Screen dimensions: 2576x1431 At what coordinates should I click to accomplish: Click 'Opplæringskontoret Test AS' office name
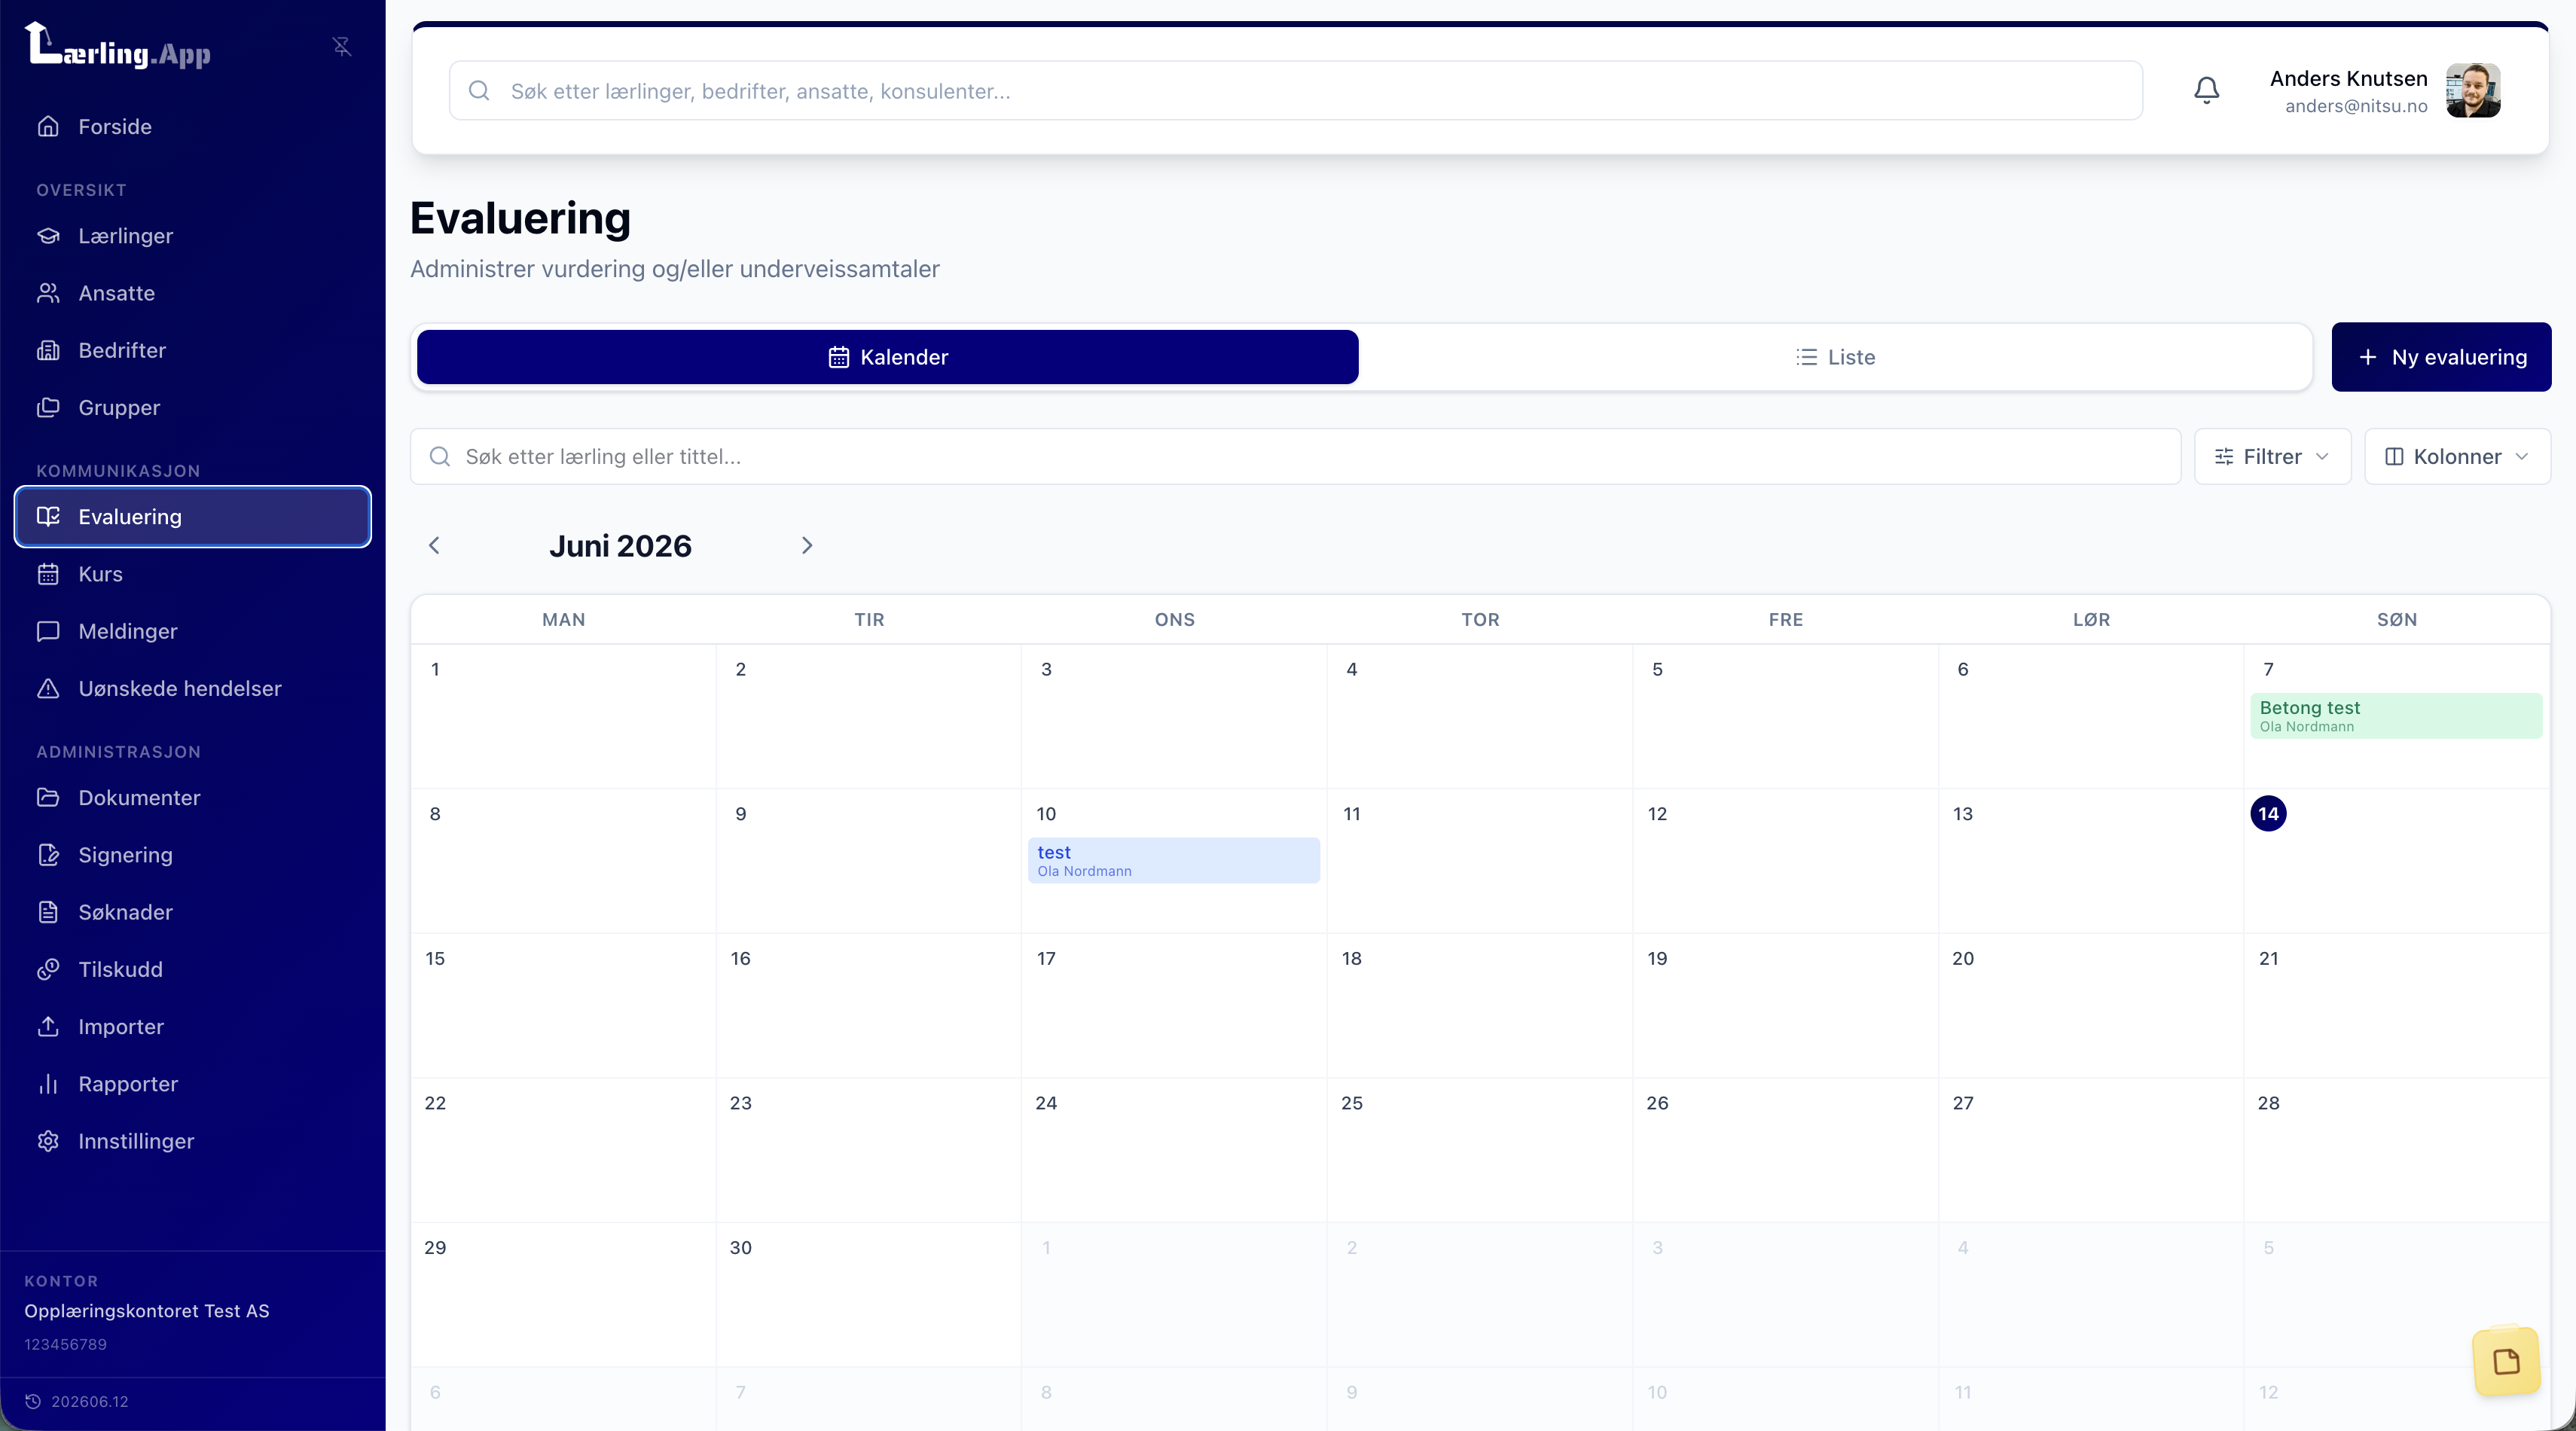tap(147, 1311)
